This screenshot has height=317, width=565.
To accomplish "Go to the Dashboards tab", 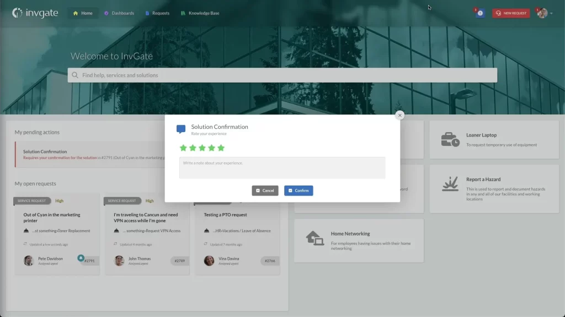I will [x=119, y=13].
